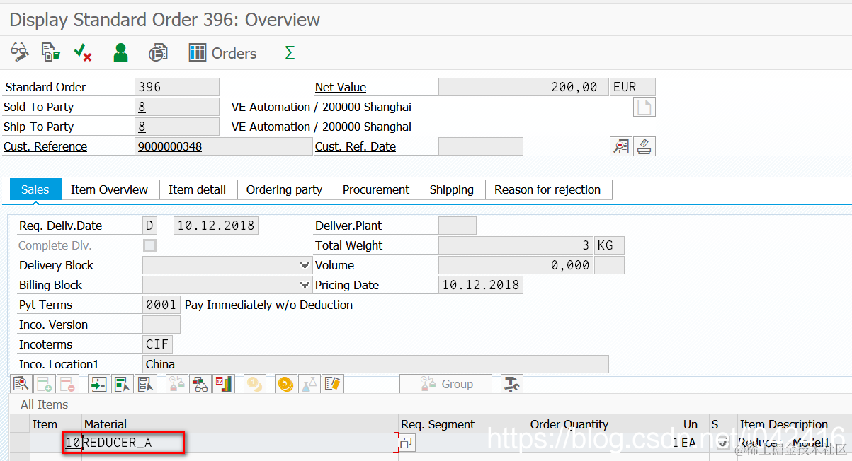Click the Material cell REDUCER_A
This screenshot has height=461, width=852.
[239, 443]
